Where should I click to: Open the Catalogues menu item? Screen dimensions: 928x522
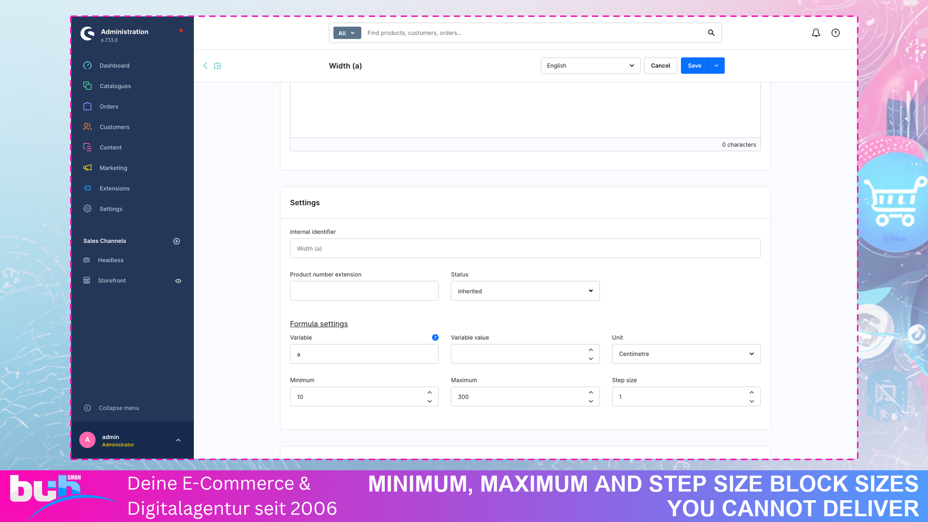click(x=115, y=86)
